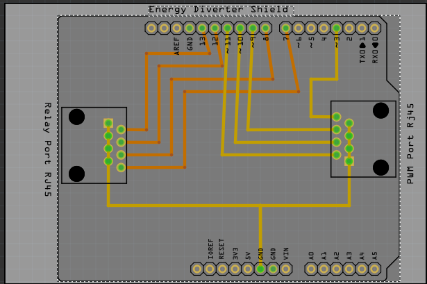Select the A5 analog pin pad
427x284 pixels.
pos(374,269)
